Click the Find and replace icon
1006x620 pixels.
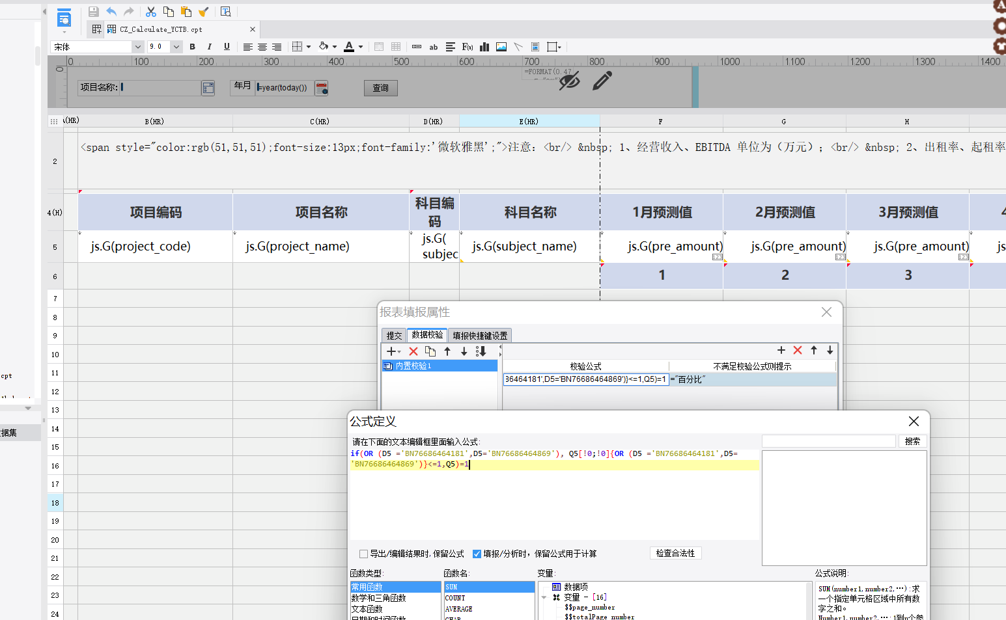(226, 12)
